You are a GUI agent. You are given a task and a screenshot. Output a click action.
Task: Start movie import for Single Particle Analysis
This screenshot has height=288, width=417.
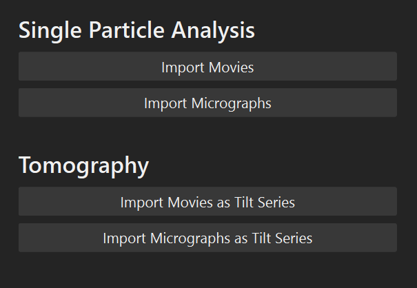[207, 67]
